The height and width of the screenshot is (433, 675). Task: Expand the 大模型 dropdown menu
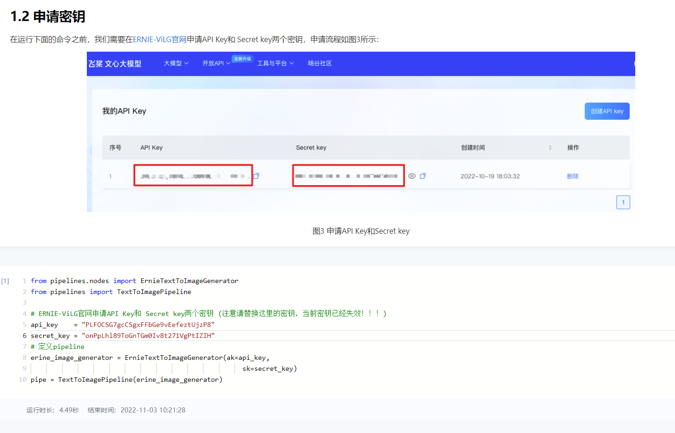tap(176, 64)
